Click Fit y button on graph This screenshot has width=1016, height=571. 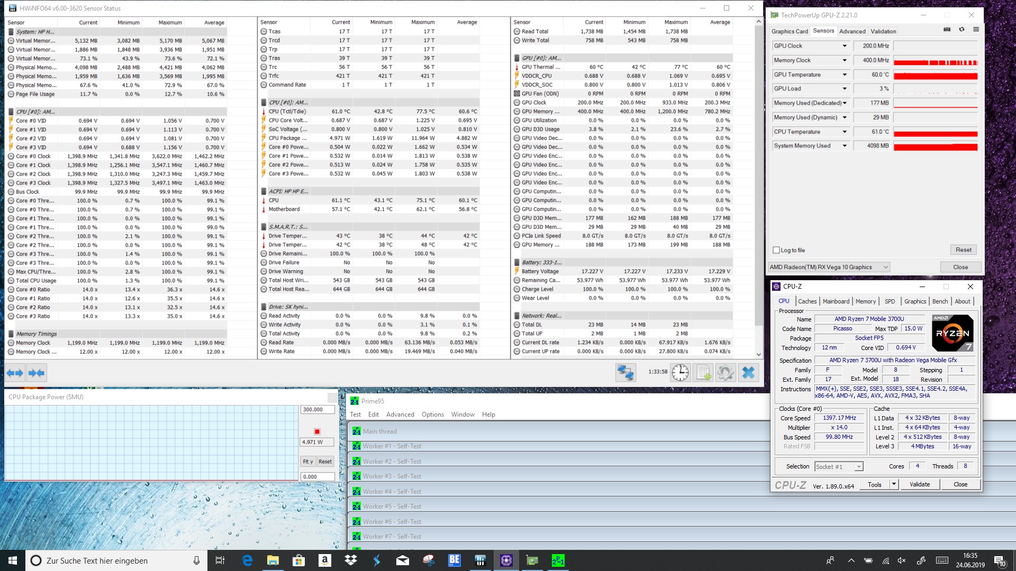click(307, 462)
